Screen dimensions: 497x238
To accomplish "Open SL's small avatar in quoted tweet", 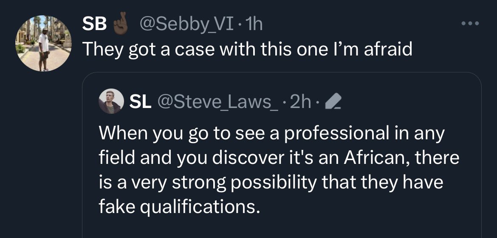I will tap(111, 102).
